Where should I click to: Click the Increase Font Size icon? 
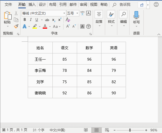tap(68, 26)
